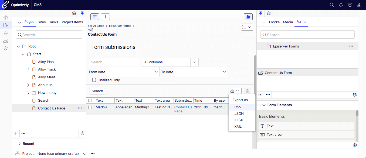
Task: Open the help question mark icon
Action: (350, 5)
